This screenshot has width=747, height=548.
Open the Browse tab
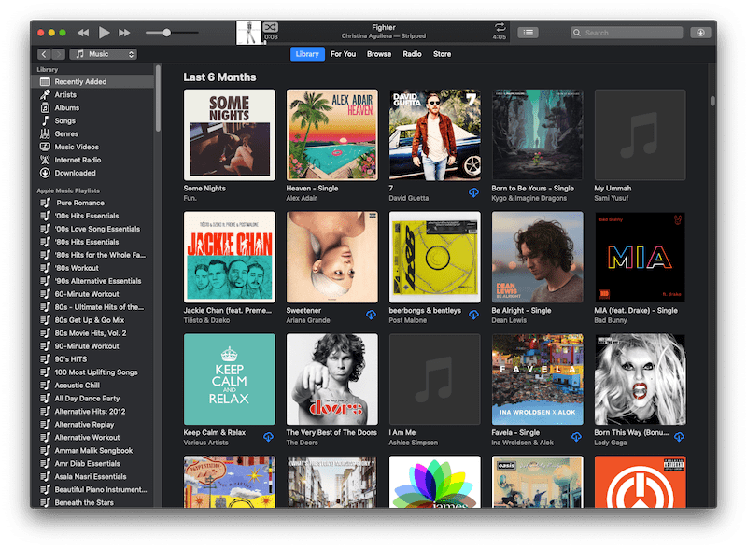pyautogui.click(x=379, y=54)
